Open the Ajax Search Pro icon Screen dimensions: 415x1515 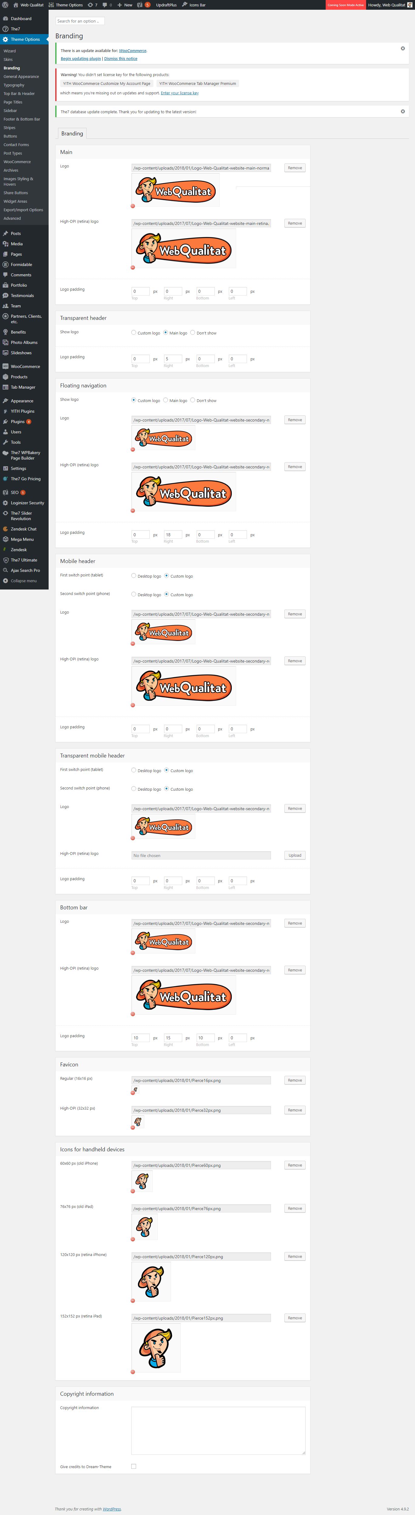tap(5, 570)
